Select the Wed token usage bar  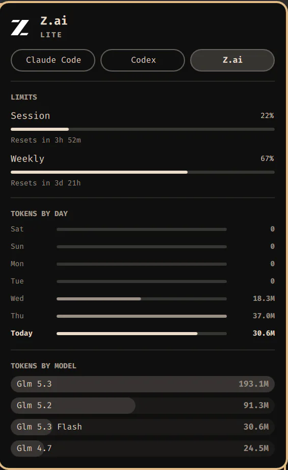click(x=142, y=299)
